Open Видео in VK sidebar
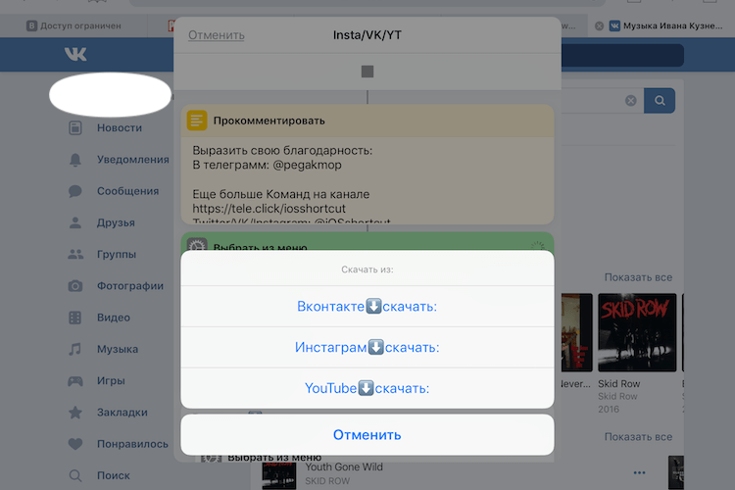This screenshot has height=490, width=735. [x=114, y=318]
